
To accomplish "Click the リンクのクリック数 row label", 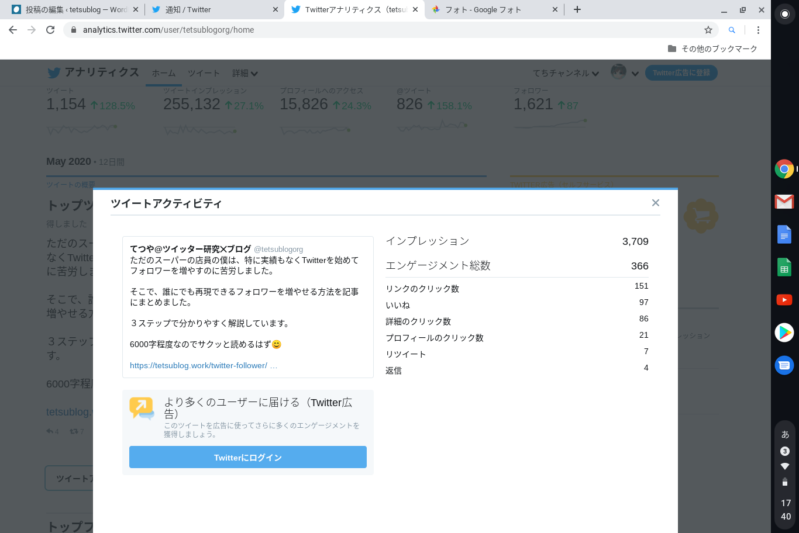I will 422,289.
